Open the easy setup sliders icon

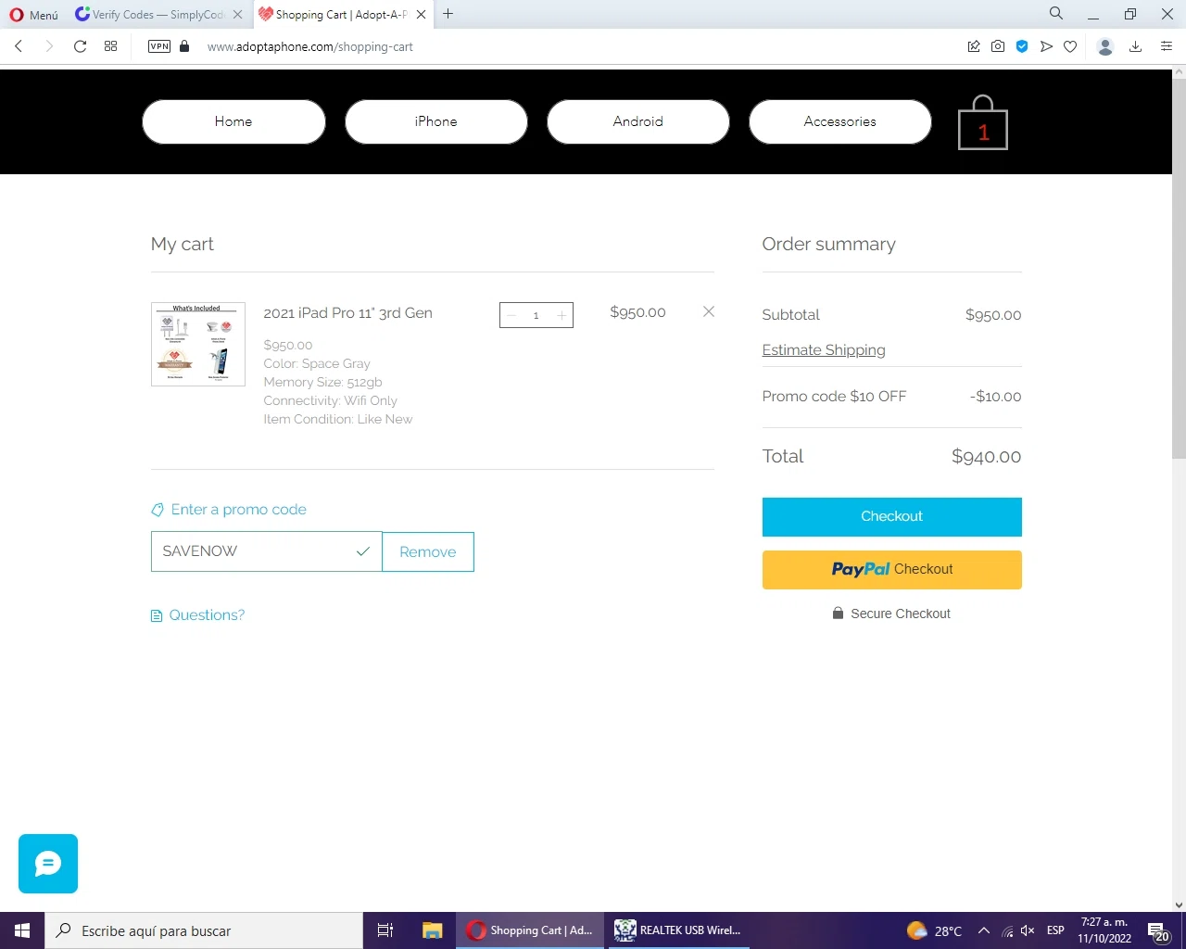[x=1167, y=46]
